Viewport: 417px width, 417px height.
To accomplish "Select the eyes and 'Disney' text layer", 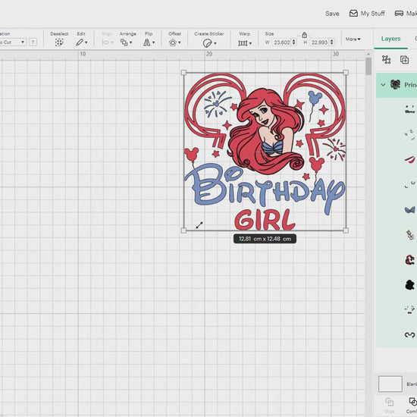I will click(410, 110).
